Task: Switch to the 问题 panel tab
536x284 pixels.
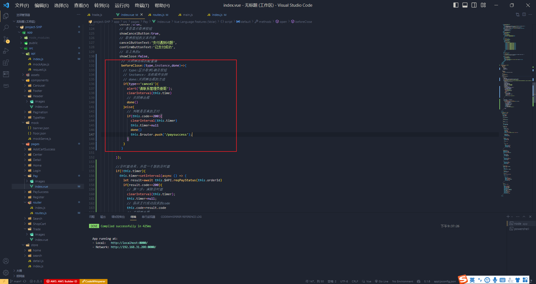Action: click(92, 217)
